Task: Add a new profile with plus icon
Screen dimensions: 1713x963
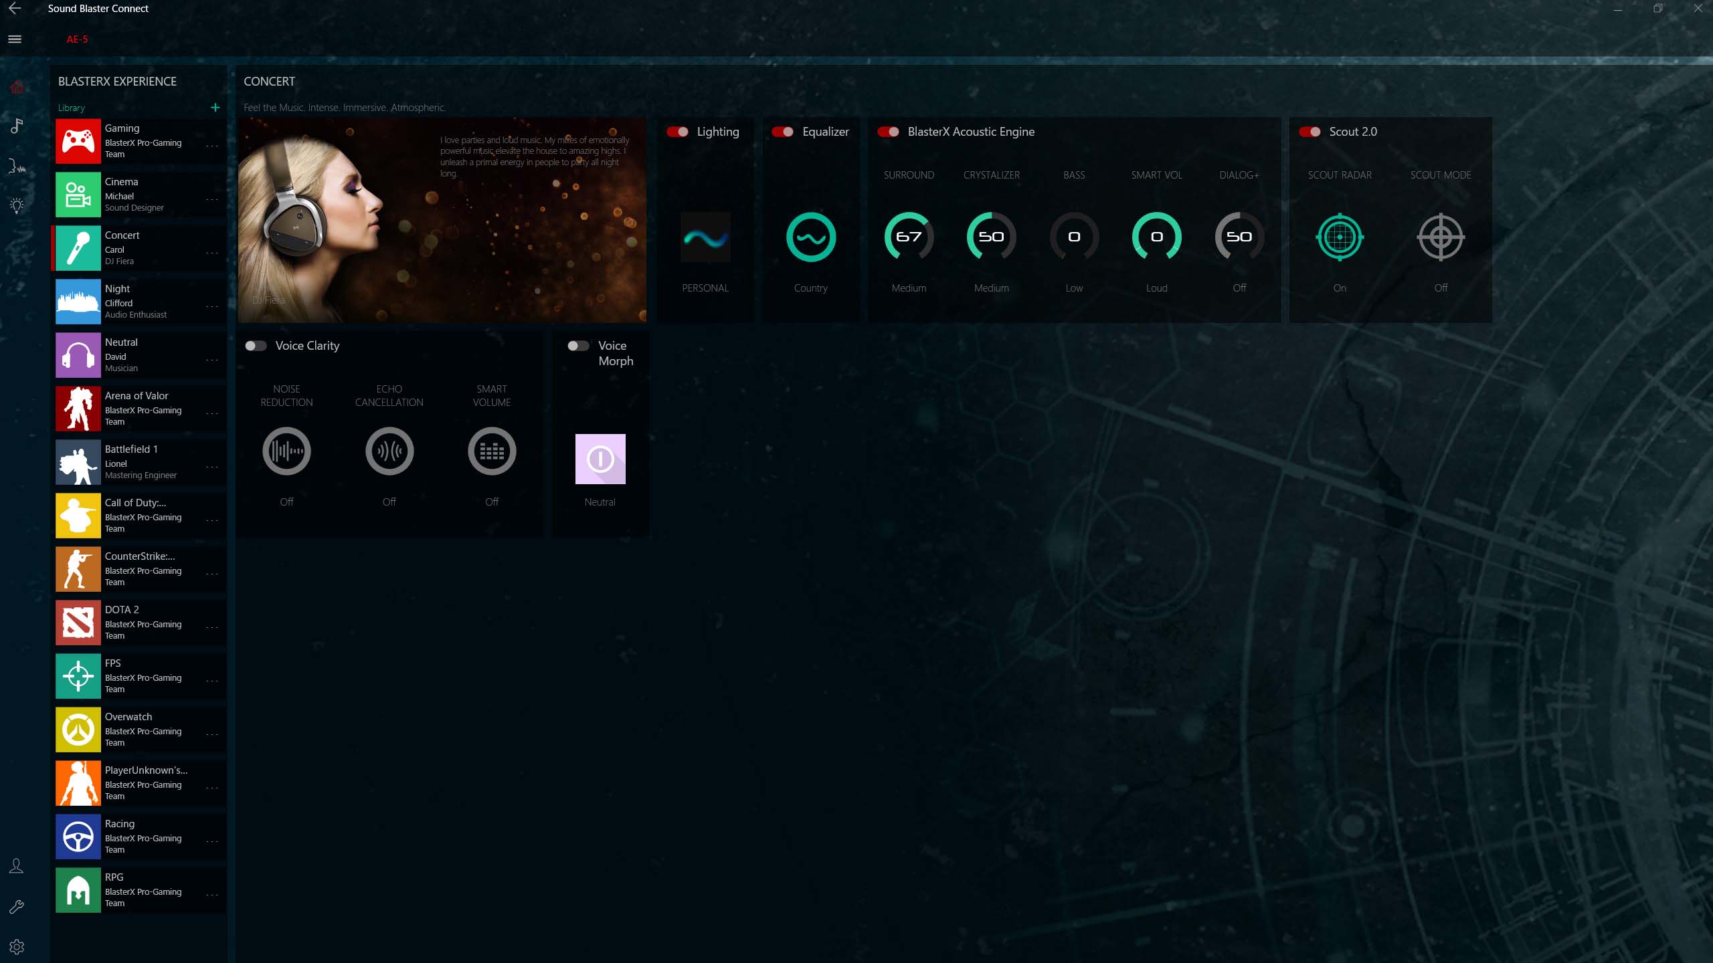Action: (x=215, y=107)
